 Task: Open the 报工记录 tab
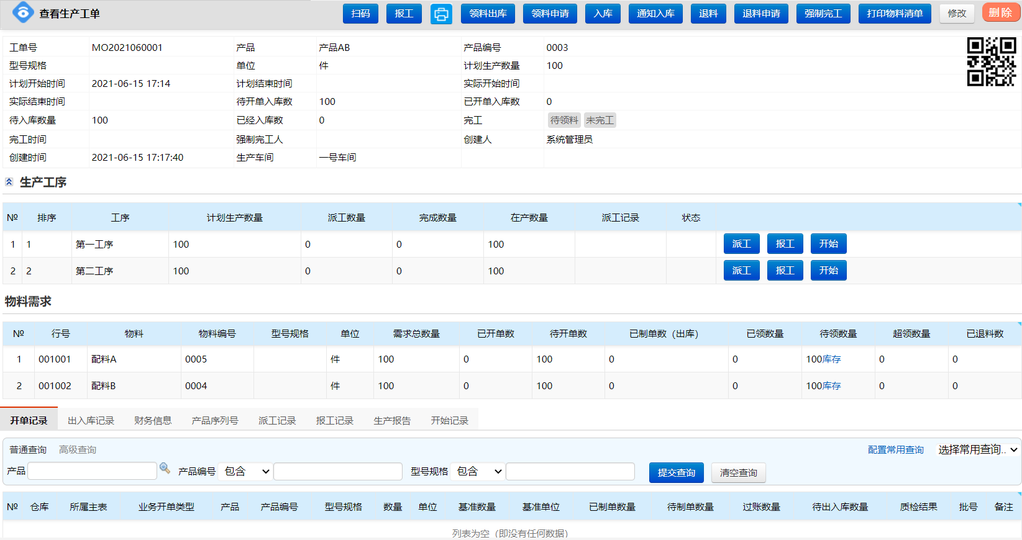334,420
